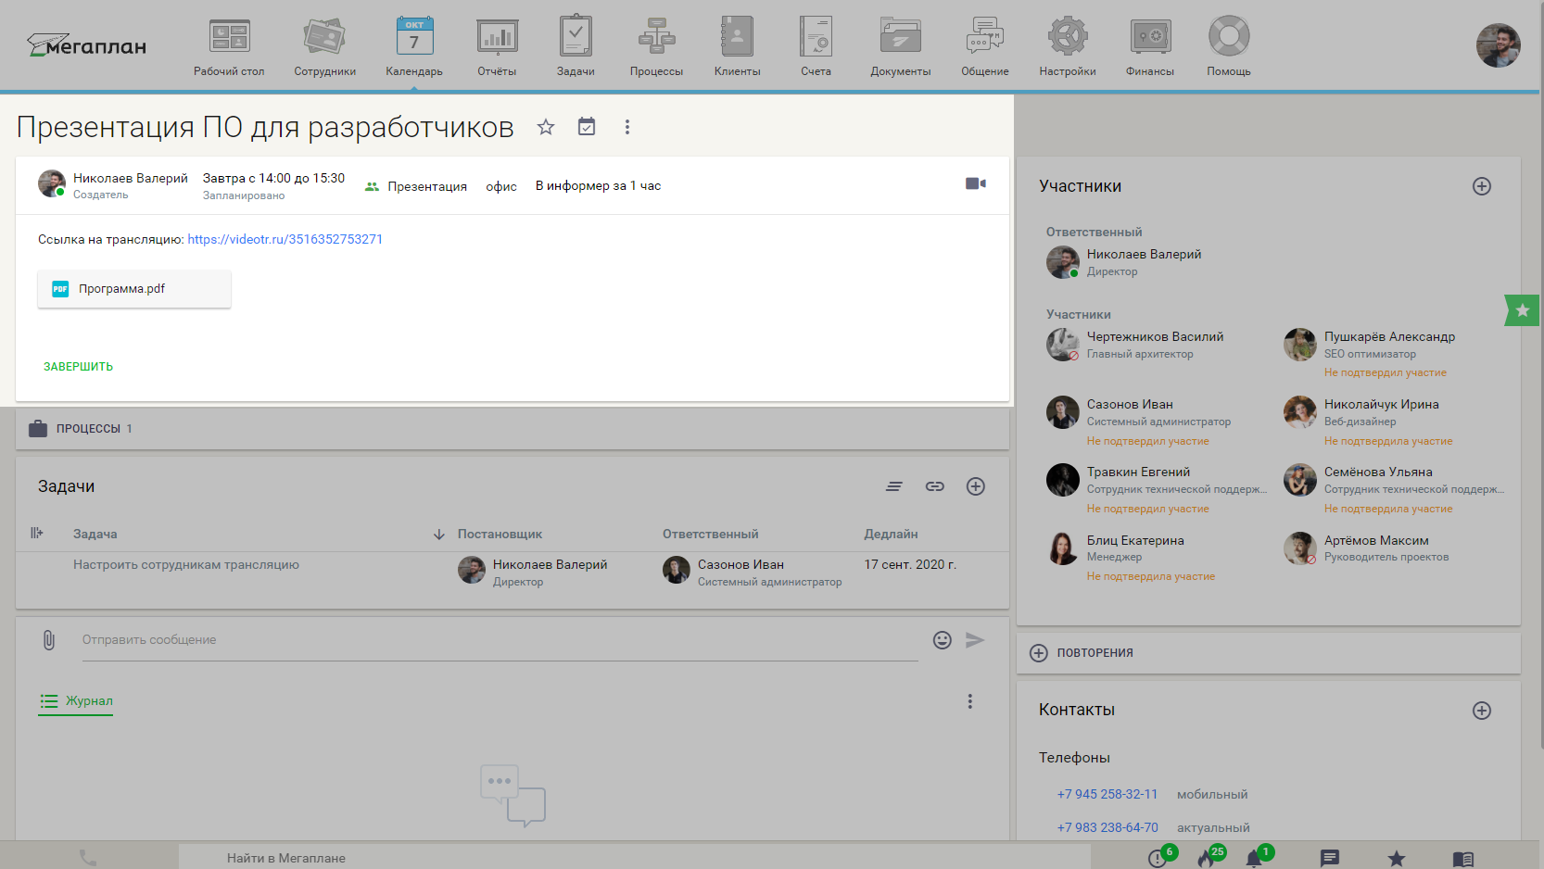
Task: Open participant Травкин Евгений
Action: pos(1138,472)
